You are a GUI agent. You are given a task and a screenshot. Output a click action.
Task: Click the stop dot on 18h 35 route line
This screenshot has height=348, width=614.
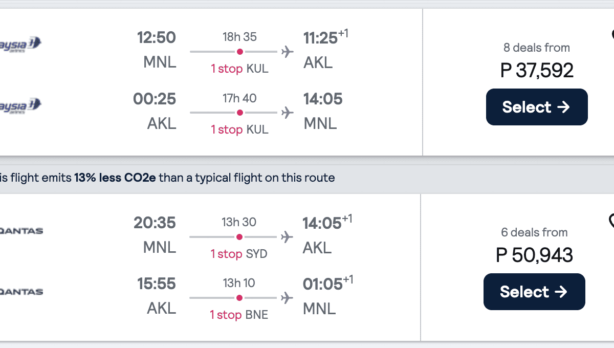tap(239, 52)
